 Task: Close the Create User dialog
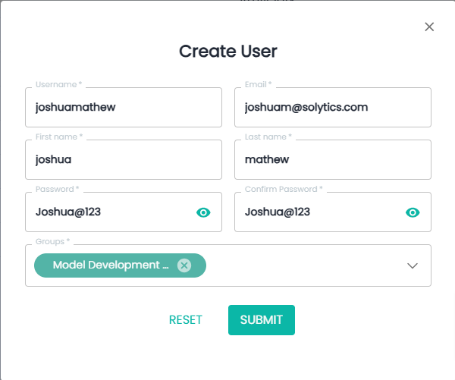point(429,27)
